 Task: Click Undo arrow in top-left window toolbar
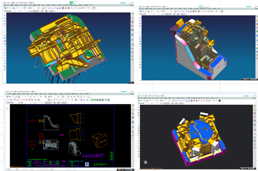point(17,8)
